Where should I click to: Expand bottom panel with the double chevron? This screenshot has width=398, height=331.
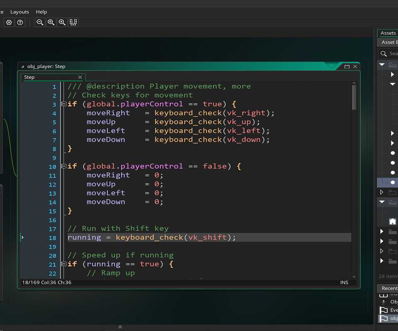[x=120, y=327]
